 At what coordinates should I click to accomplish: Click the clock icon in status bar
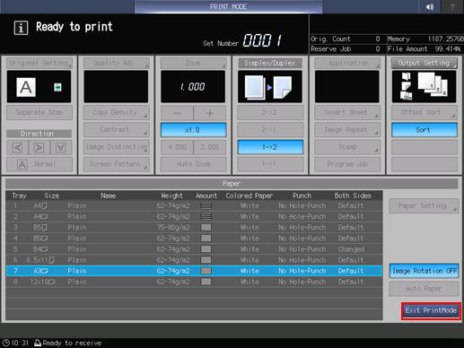6,343
